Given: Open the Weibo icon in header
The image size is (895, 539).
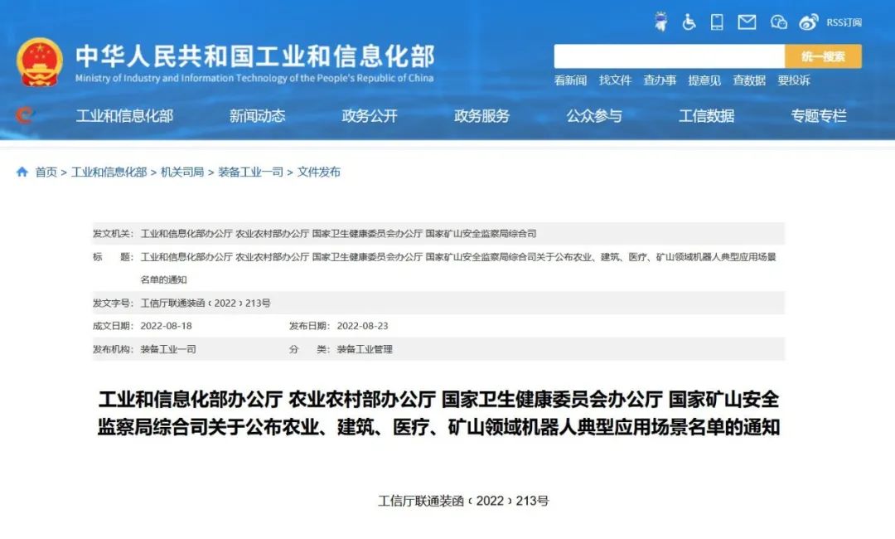Looking at the screenshot, I should point(809,22).
